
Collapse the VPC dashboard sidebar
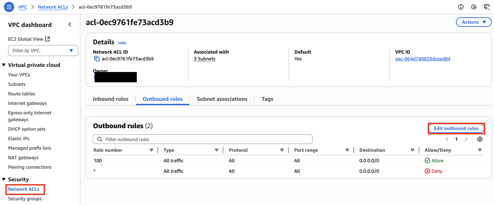click(x=70, y=24)
